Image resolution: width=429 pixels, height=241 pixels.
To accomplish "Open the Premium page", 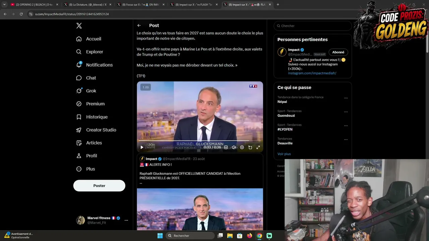I will pyautogui.click(x=90, y=104).
